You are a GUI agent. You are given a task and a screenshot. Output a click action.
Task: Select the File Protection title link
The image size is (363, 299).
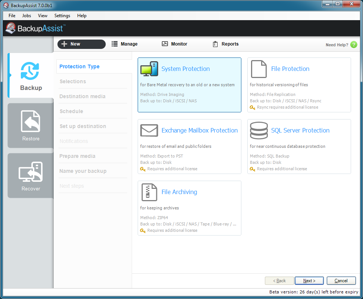[x=290, y=69]
